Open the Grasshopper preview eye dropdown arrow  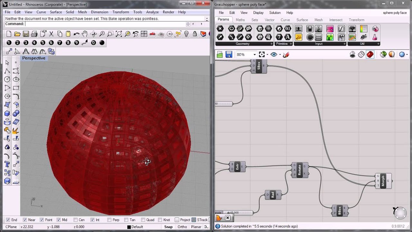tap(280, 54)
